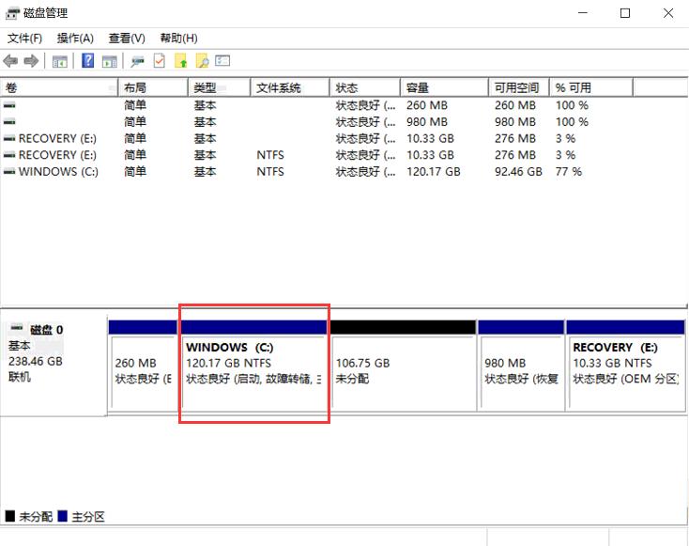The width and height of the screenshot is (689, 546).
Task: Click the checklist settings toolbar icon
Action: [x=222, y=60]
